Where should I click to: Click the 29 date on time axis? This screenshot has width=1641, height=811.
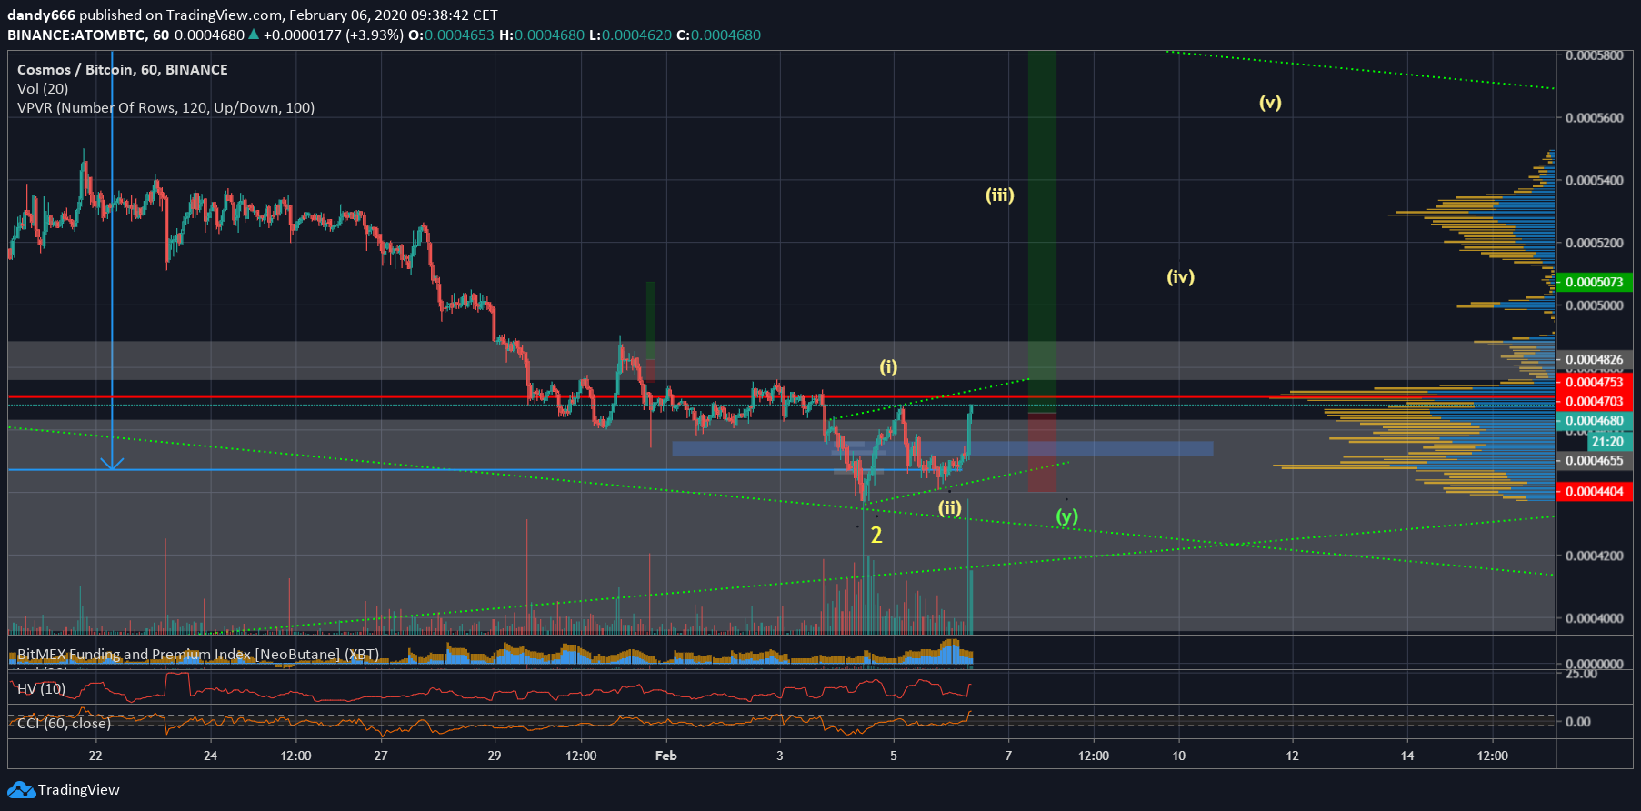[495, 756]
